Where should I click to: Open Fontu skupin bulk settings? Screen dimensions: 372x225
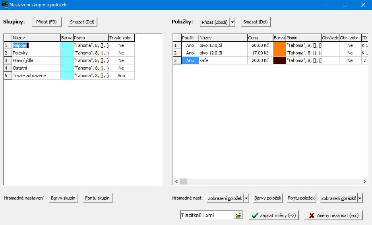point(97,198)
